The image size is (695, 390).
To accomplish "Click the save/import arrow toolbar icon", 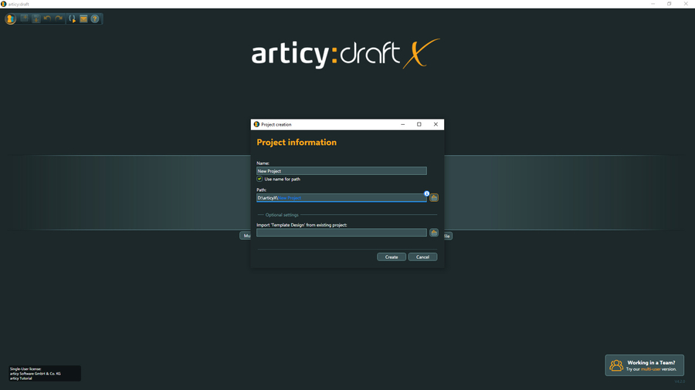I will pos(36,18).
